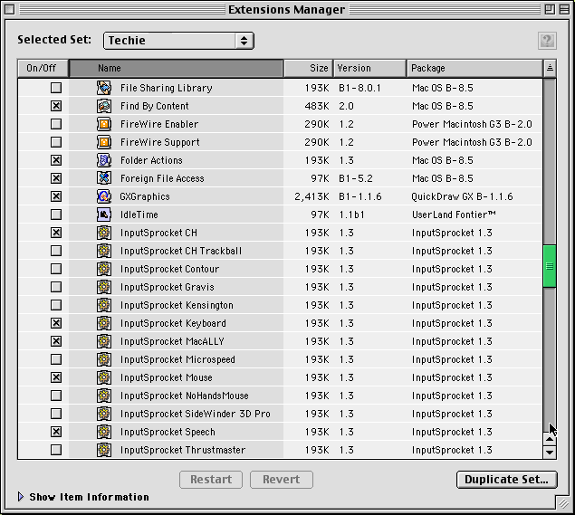
Task: Click the Foreign File Access icon
Action: [x=104, y=178]
